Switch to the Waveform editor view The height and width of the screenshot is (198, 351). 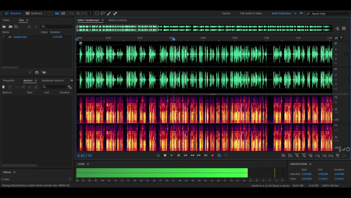point(13,13)
